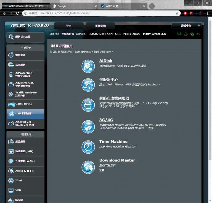Click the Network Map globe sidebar icon
The width and height of the screenshot is (212, 203).
(x=11, y=55)
